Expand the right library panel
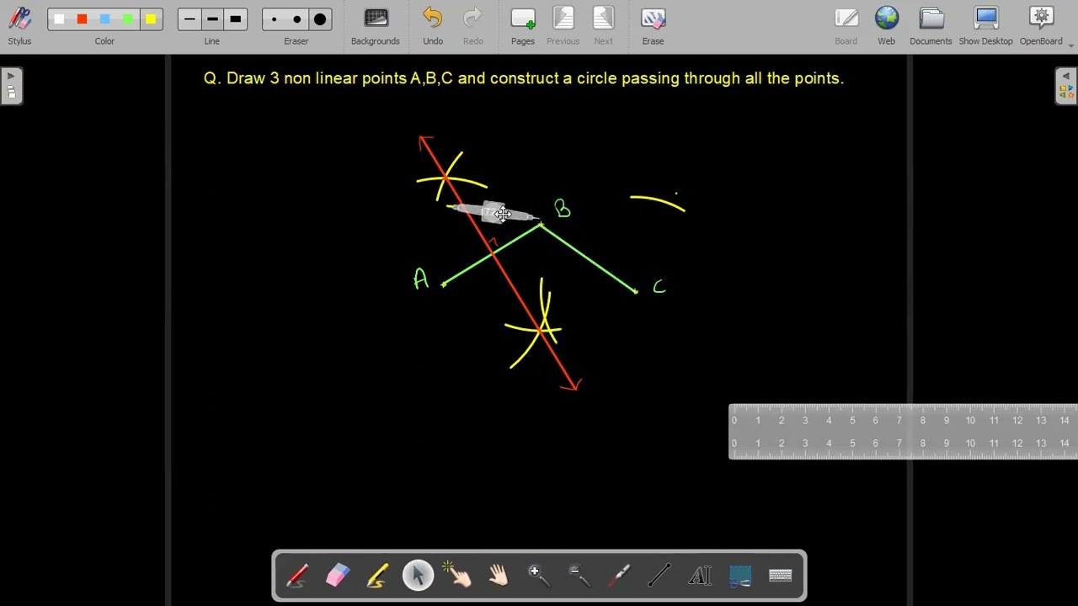This screenshot has width=1078, height=606. (1066, 86)
